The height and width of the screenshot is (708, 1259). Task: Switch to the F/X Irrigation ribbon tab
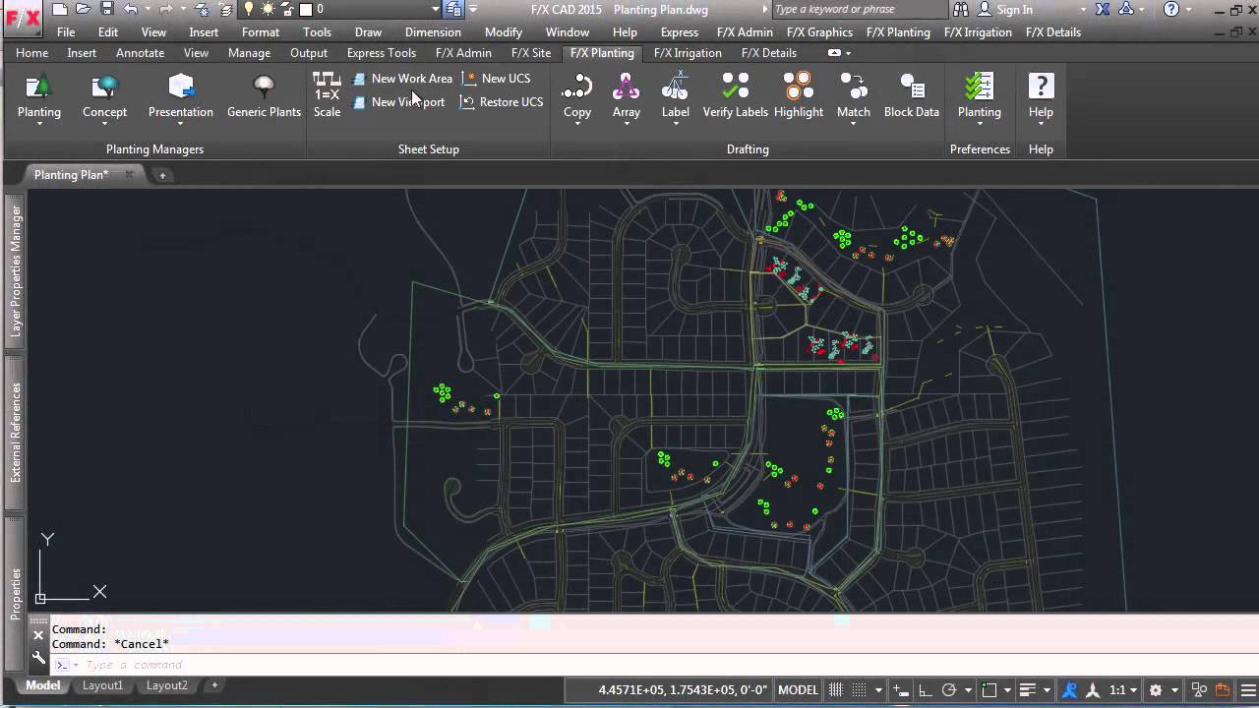688,53
